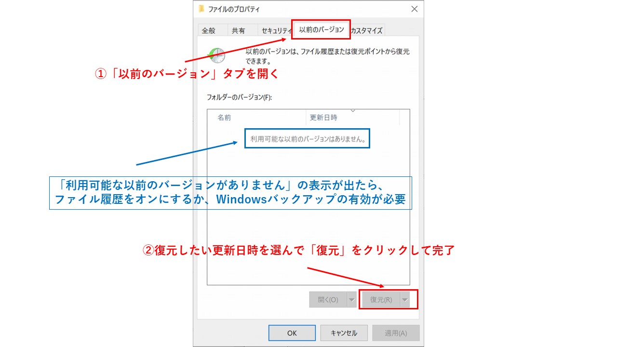Click the folder icon in the title bar
Image resolution: width=617 pixels, height=347 pixels.
pos(201,9)
